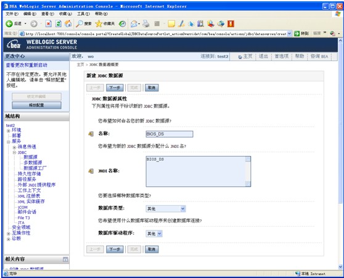344x278 pixels.
Task: Open the 工具 menu
Action: point(83,14)
